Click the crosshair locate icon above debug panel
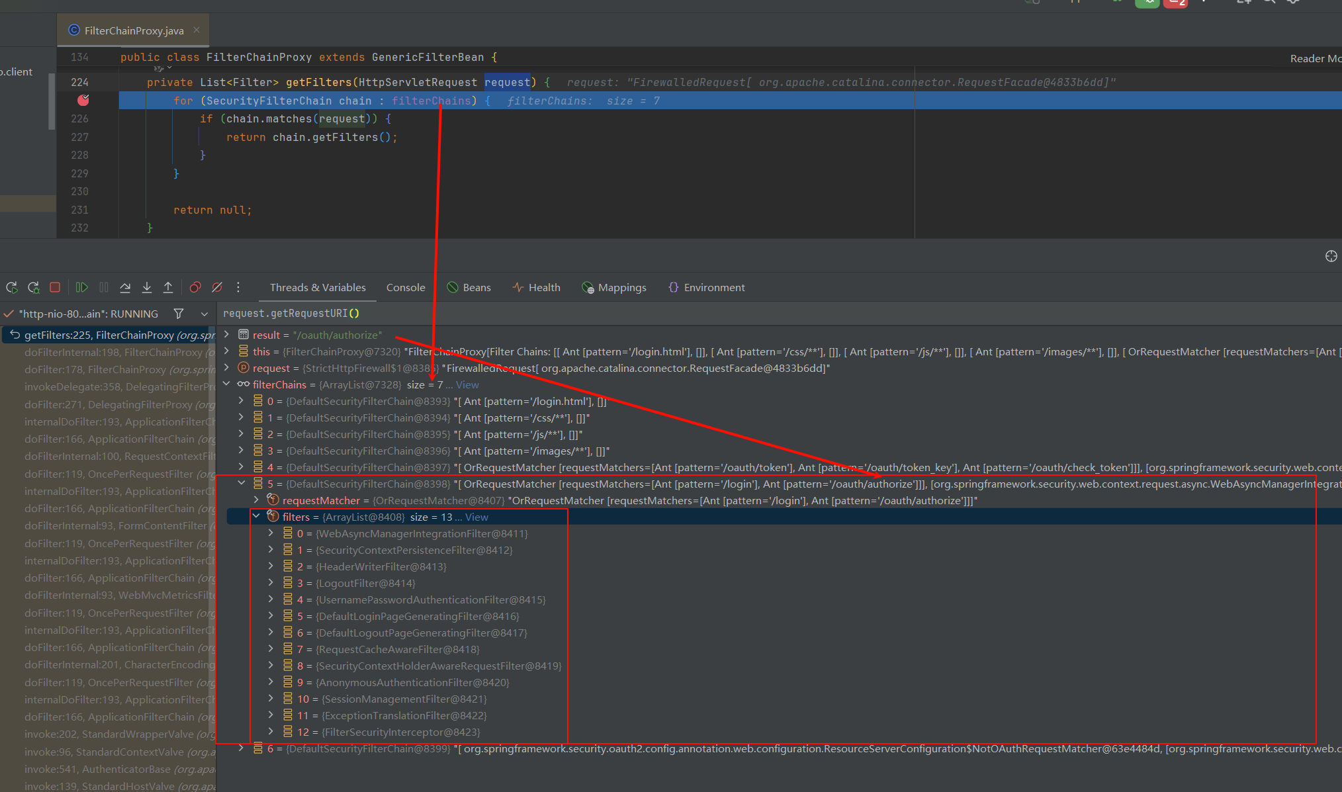The width and height of the screenshot is (1342, 792). 1331,256
